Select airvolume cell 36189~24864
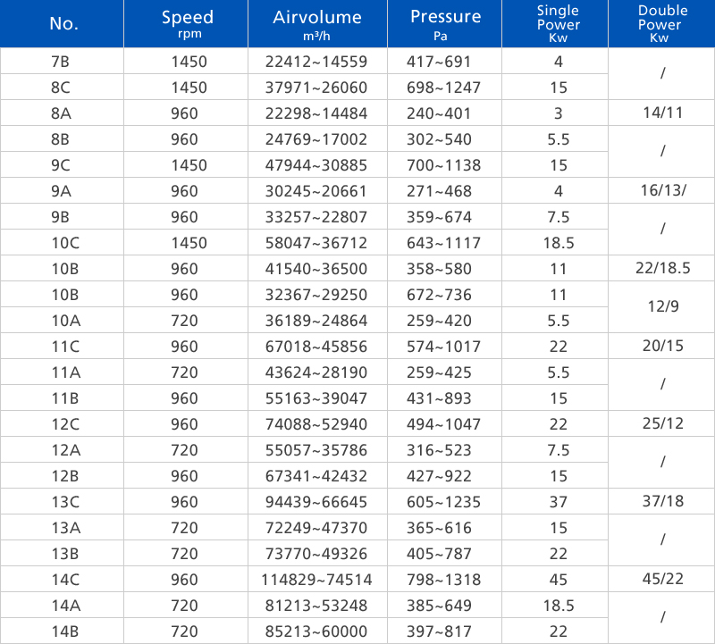This screenshot has width=715, height=644. coord(317,321)
